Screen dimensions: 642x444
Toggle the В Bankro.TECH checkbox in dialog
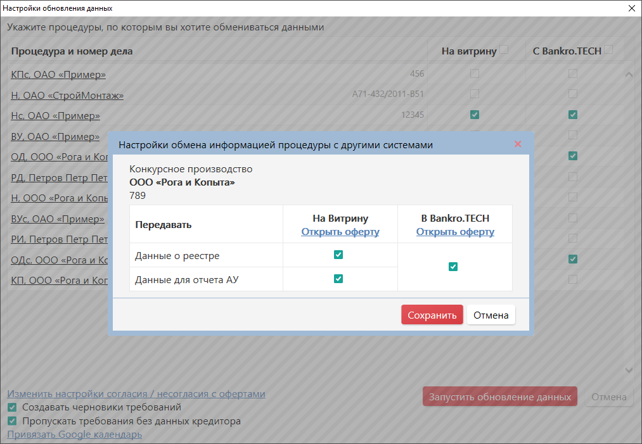click(453, 267)
